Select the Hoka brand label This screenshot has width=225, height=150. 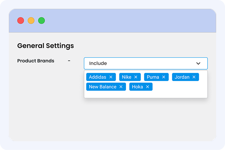pyautogui.click(x=138, y=87)
